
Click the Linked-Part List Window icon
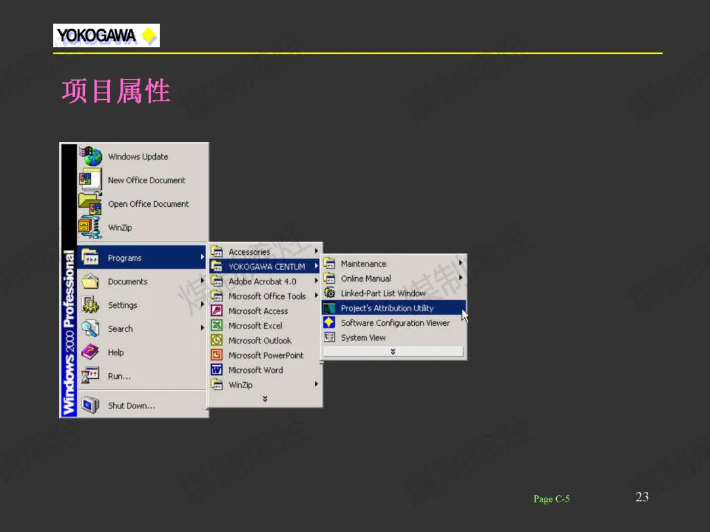click(x=329, y=293)
